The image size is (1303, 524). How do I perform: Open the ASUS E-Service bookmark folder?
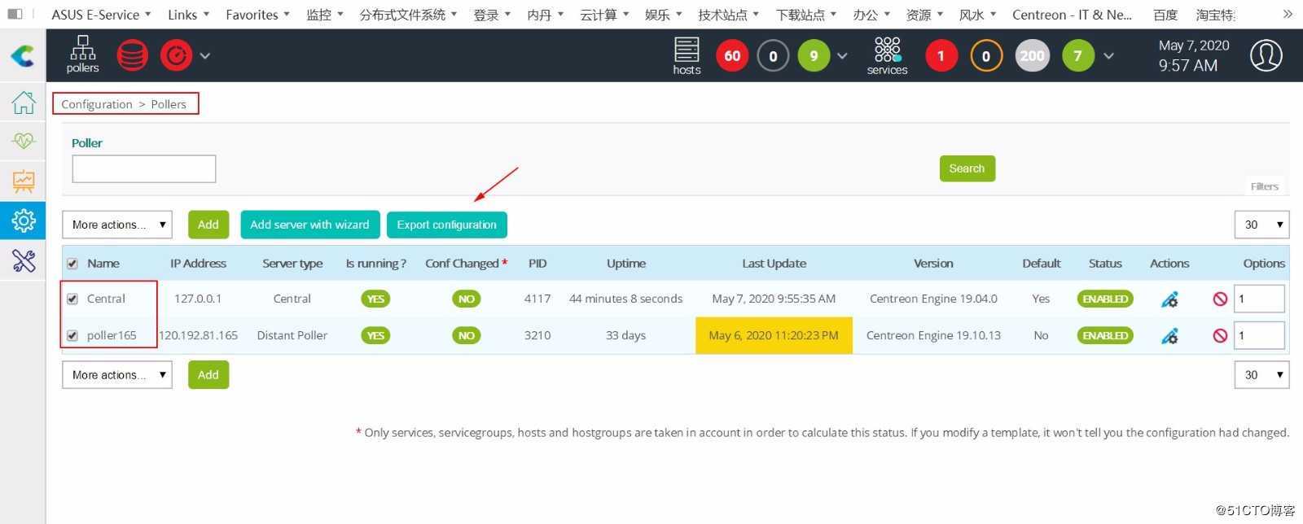[101, 15]
